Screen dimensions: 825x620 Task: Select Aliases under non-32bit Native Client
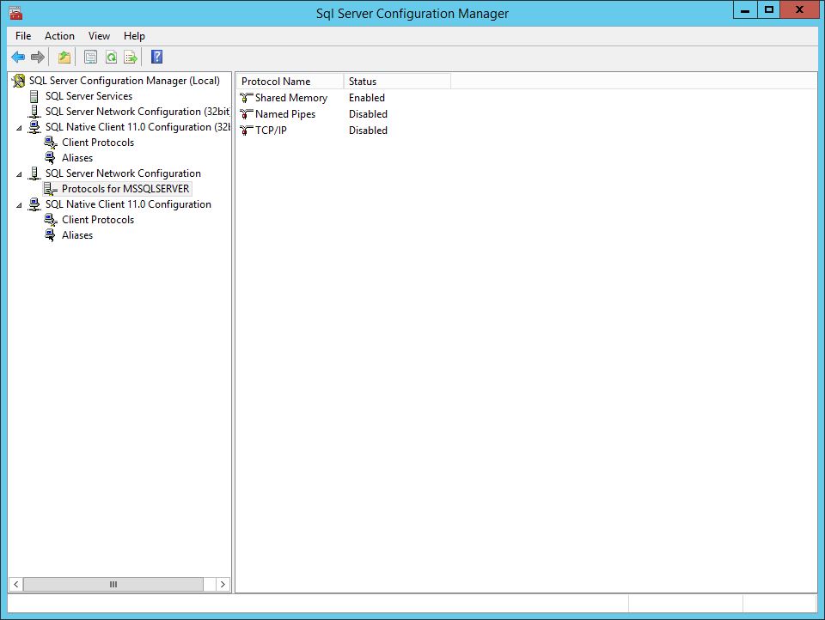coord(77,235)
